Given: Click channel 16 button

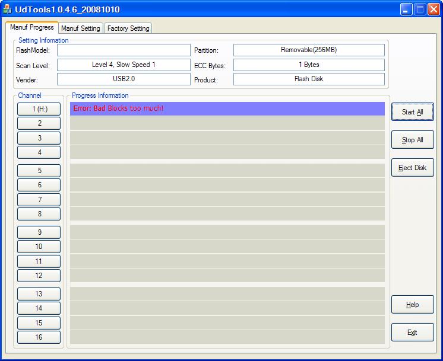Looking at the screenshot, I should 39,337.
